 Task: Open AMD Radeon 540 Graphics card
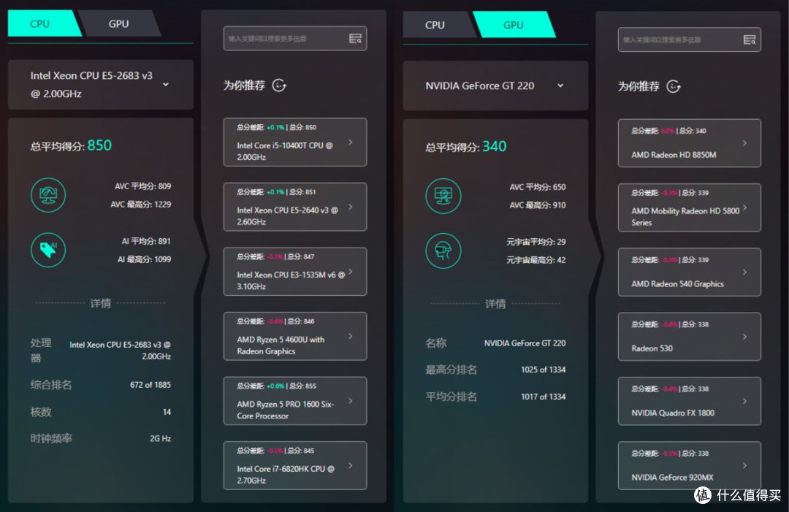pos(690,272)
